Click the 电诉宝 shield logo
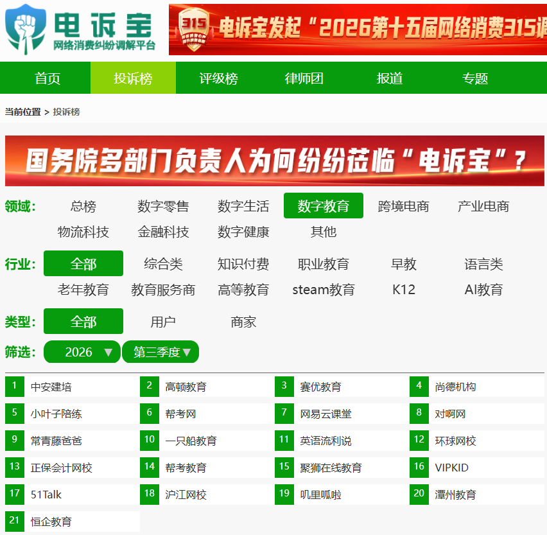Screen dimensions: 547x535 coord(26,30)
